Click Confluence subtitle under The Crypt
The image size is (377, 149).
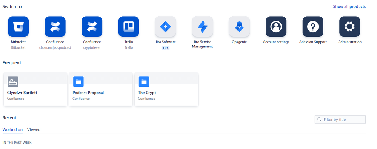coord(147,99)
